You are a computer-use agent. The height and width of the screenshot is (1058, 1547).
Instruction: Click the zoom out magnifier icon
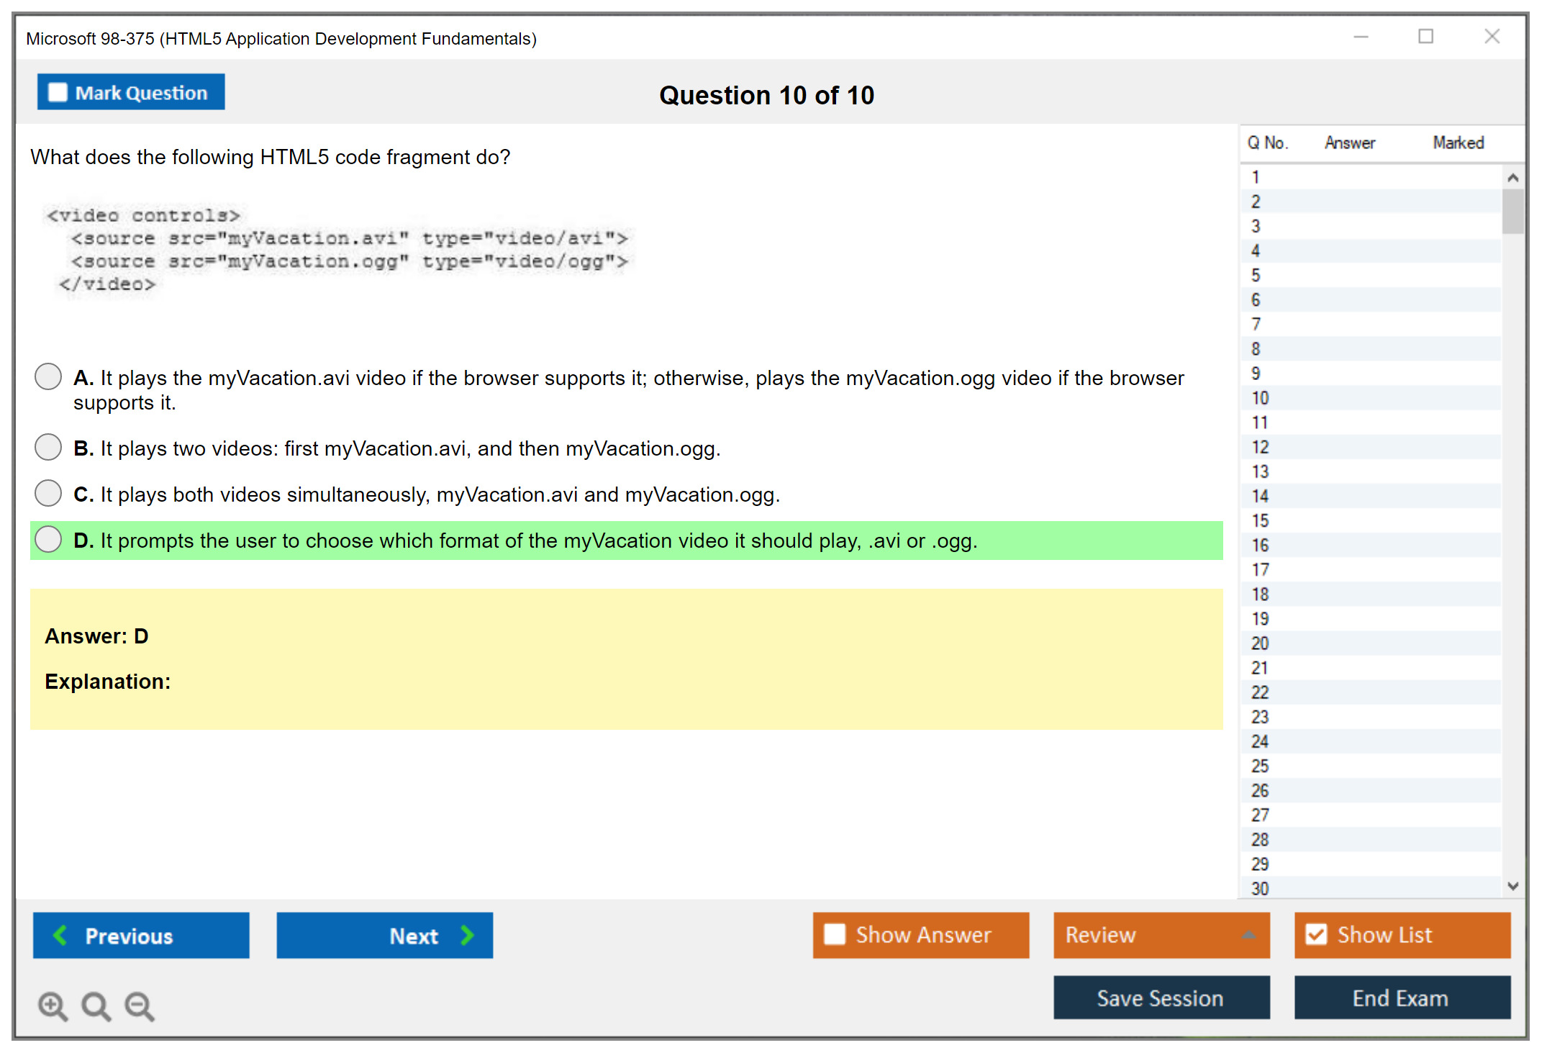140,1005
